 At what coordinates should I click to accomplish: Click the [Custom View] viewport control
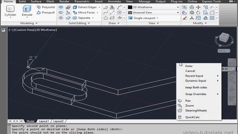point(24,30)
